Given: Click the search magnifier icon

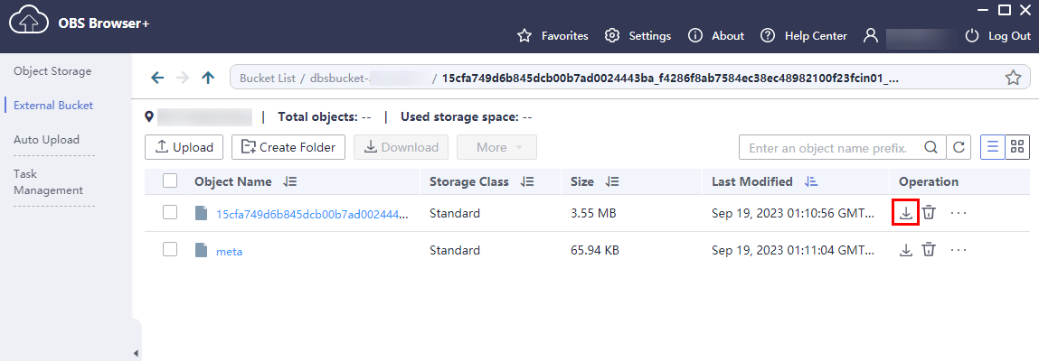Looking at the screenshot, I should point(930,147).
